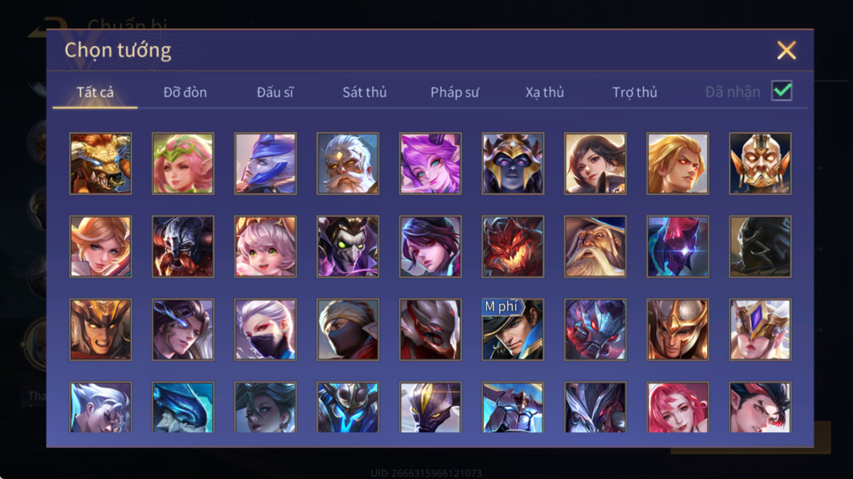Select the Tất cả tab
The width and height of the screenshot is (853, 479).
click(x=95, y=92)
